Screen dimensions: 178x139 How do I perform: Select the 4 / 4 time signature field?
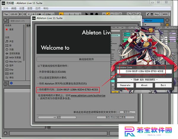pyautogui.click(x=31, y=14)
